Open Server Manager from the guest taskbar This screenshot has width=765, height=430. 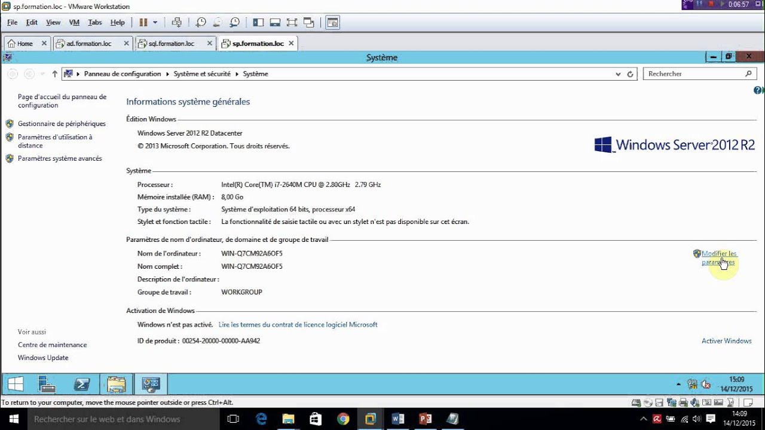[47, 384]
